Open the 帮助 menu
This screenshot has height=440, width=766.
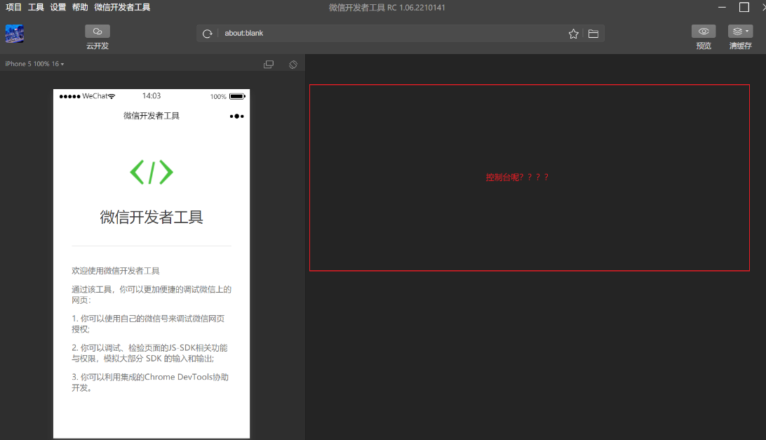[x=80, y=7]
